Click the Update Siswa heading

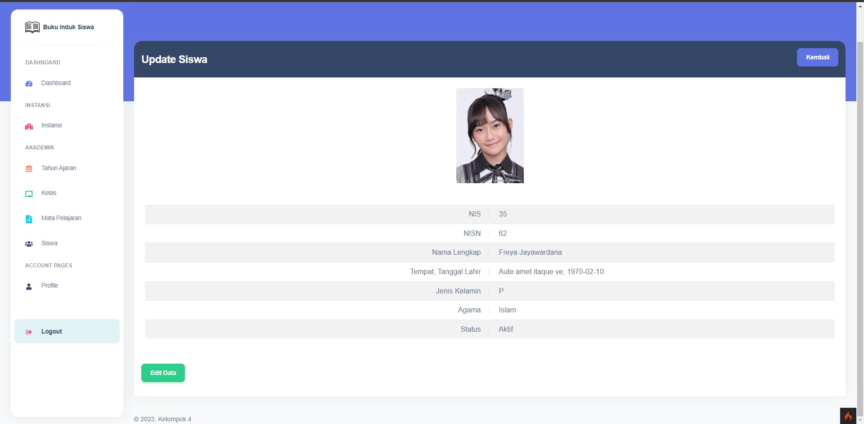[174, 59]
